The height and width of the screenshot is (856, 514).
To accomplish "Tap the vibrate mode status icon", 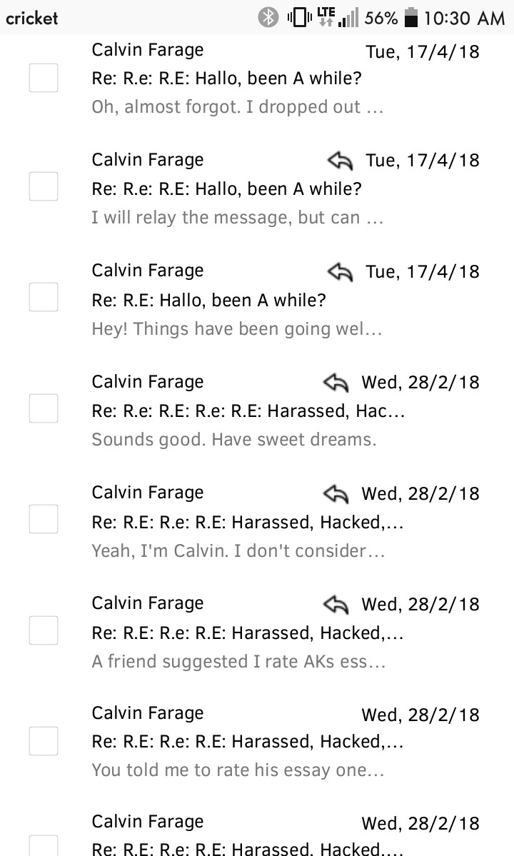I will tap(299, 17).
